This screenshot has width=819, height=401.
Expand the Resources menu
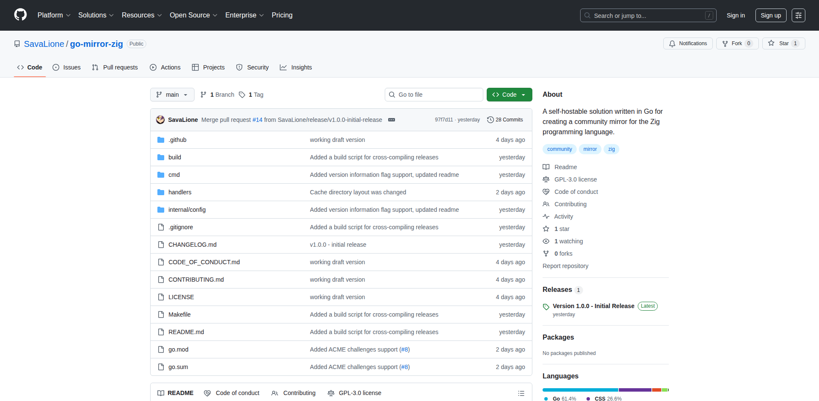pos(142,15)
